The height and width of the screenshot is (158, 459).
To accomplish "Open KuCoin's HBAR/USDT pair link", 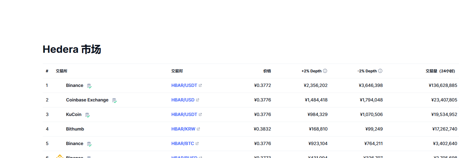I will (184, 115).
